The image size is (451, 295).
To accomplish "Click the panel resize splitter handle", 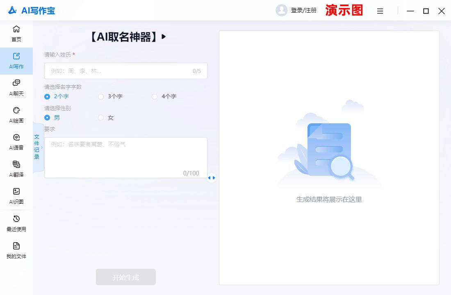I will click(x=212, y=178).
